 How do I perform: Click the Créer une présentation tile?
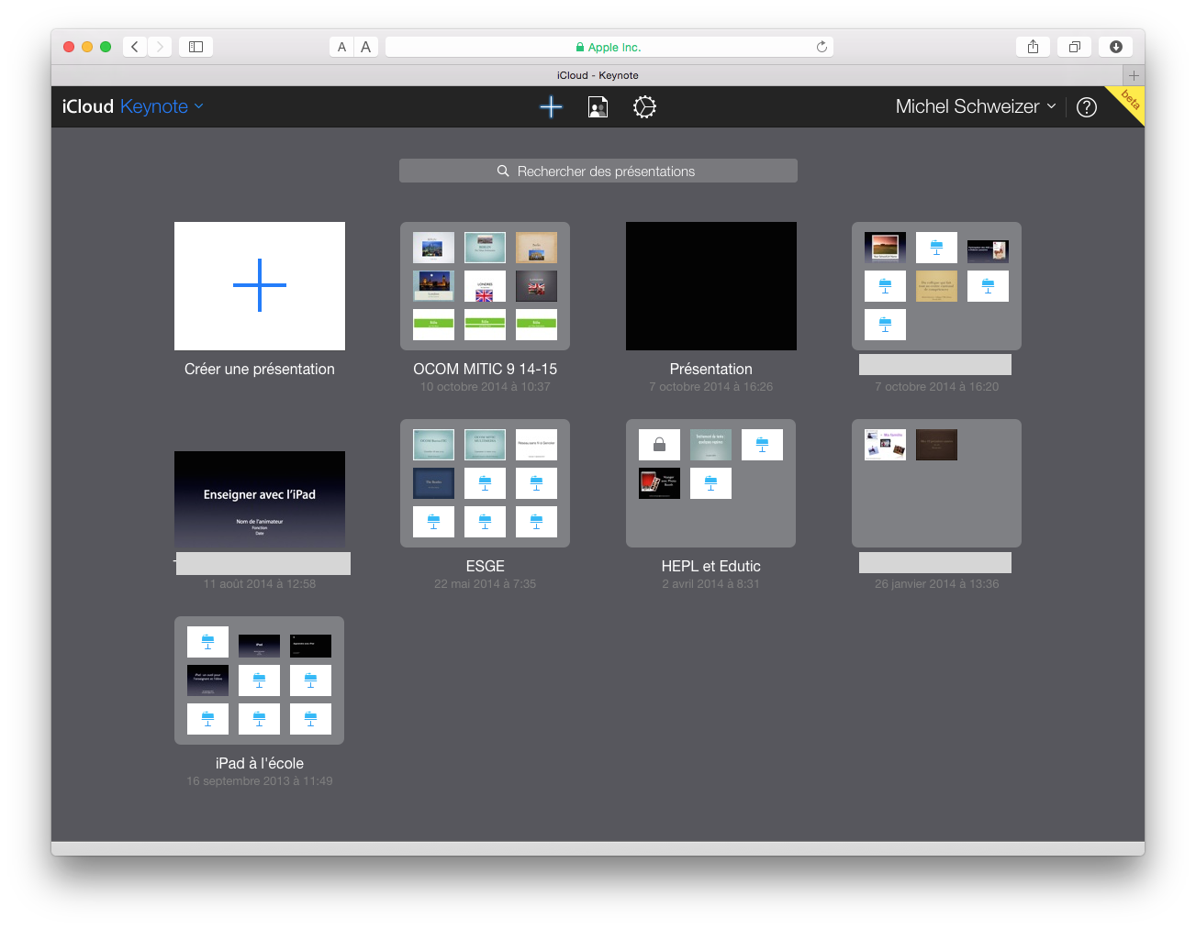260,286
